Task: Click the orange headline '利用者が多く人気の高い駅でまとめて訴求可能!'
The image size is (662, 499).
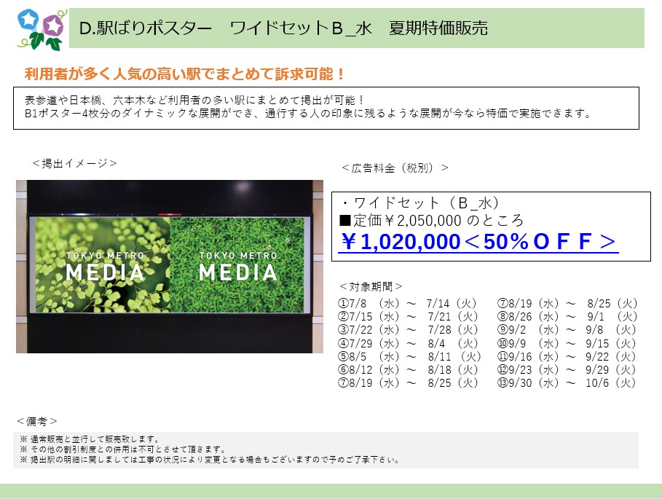Action: (x=184, y=74)
